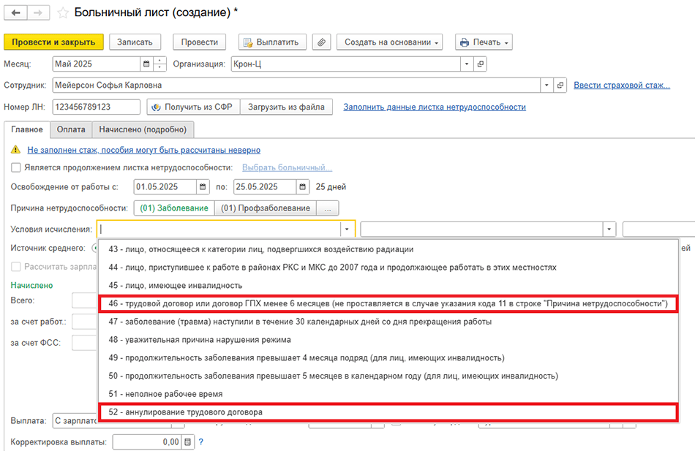Add document to favorites with star icon
The width and height of the screenshot is (695, 451).
[63, 13]
